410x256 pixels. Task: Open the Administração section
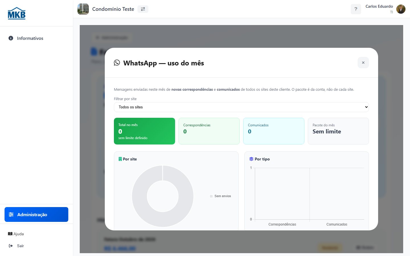(36, 214)
